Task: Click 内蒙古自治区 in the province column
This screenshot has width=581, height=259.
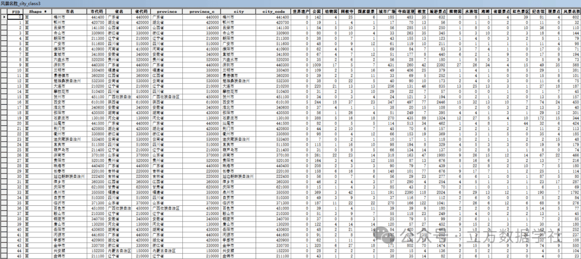Action: pyautogui.click(x=164, y=251)
